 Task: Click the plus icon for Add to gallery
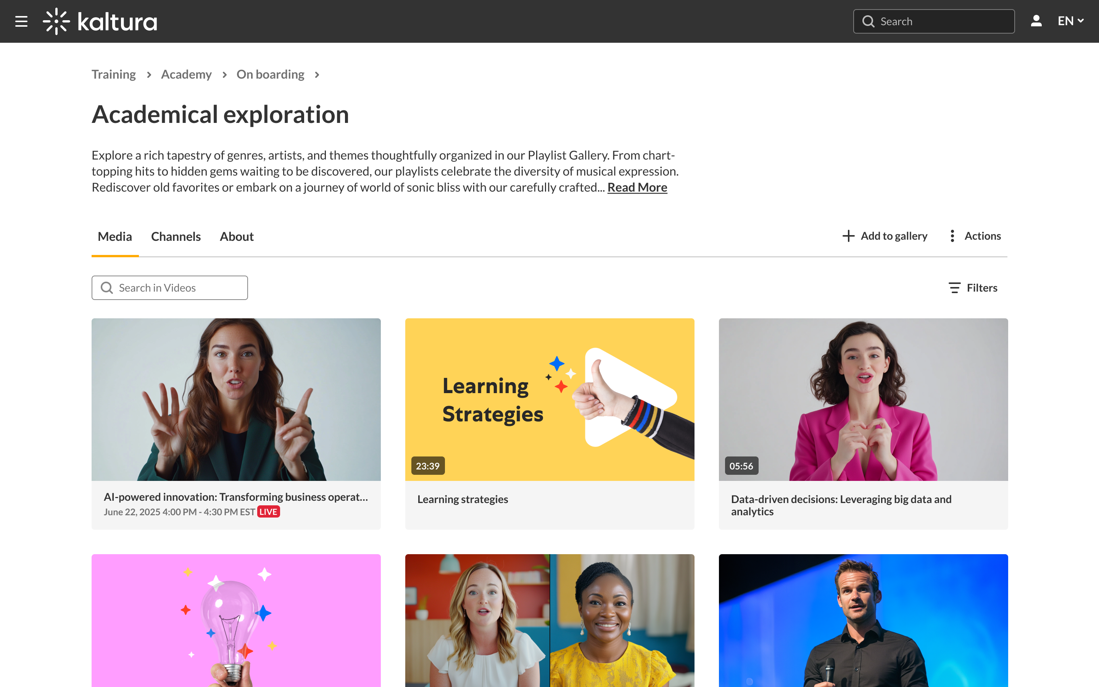click(848, 236)
